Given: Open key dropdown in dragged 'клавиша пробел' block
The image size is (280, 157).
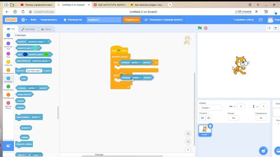Looking at the screenshot, I should point(137,78).
